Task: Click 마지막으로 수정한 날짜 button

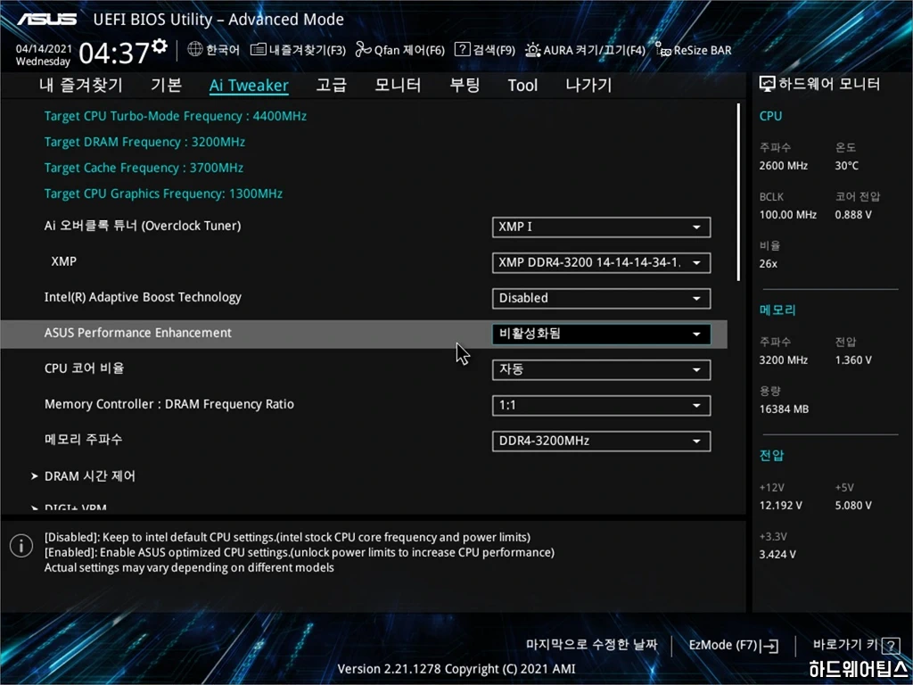Action: [592, 645]
